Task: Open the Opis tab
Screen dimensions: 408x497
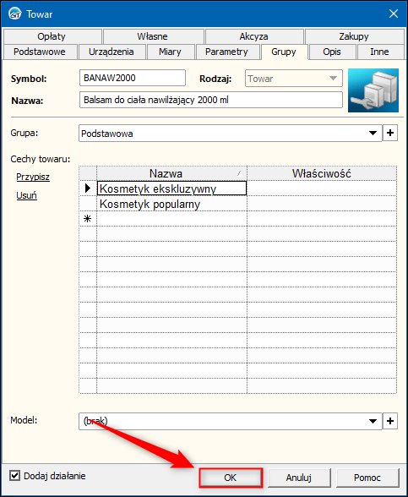Action: pyautogui.click(x=332, y=52)
